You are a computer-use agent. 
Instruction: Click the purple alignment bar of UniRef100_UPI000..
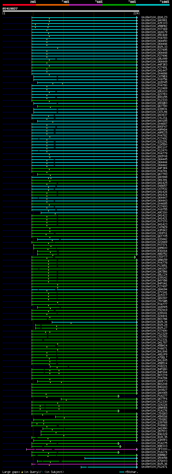82,449
